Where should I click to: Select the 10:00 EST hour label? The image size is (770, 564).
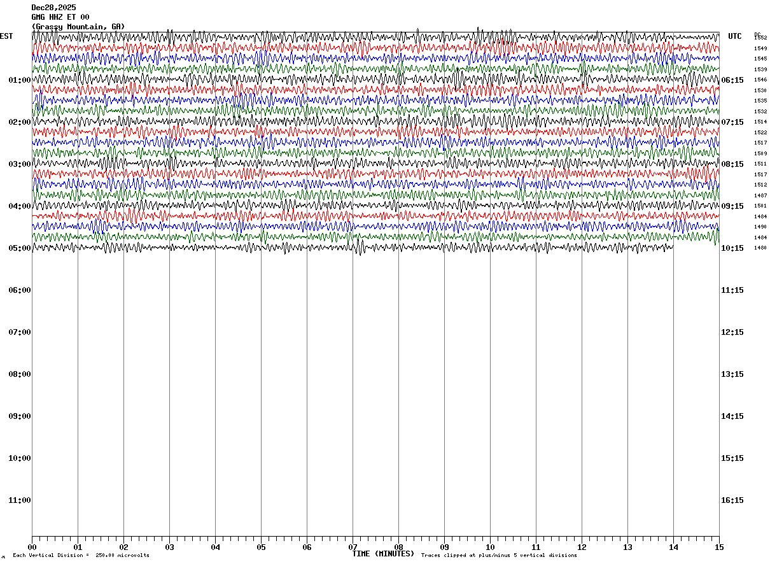[x=20, y=458]
